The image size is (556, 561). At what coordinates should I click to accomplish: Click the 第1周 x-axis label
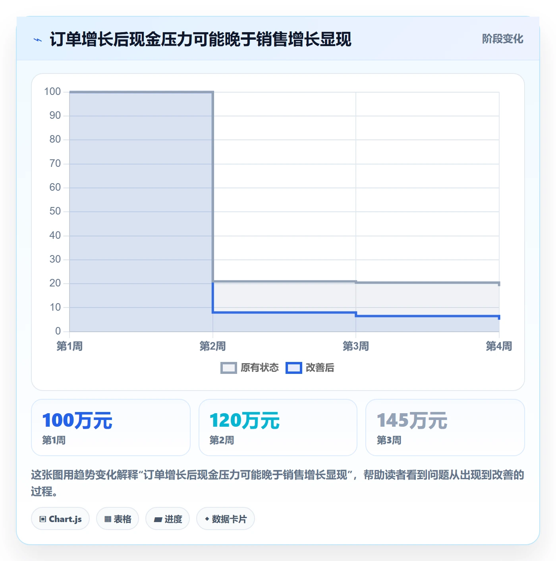(69, 346)
